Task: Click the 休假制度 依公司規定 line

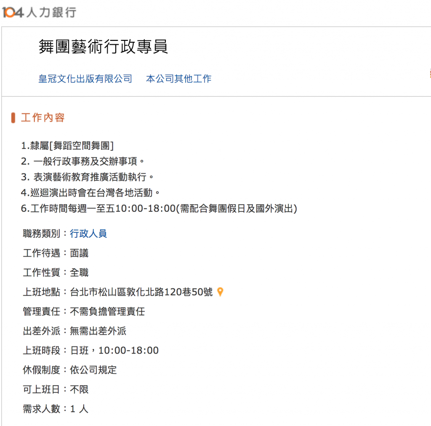Action: (x=70, y=370)
